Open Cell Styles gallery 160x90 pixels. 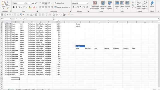[109, 5]
